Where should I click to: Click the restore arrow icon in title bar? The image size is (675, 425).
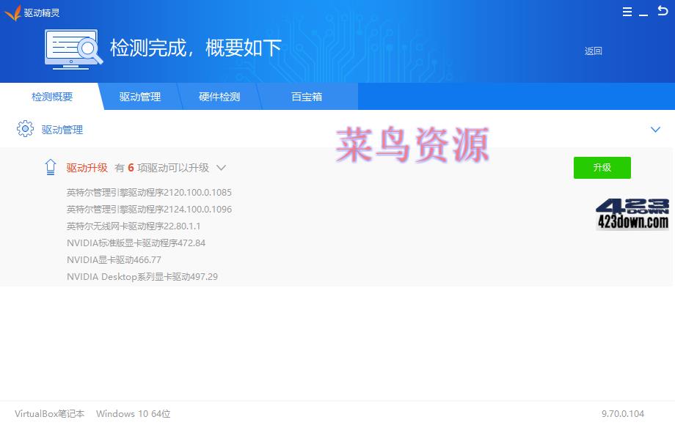click(662, 12)
